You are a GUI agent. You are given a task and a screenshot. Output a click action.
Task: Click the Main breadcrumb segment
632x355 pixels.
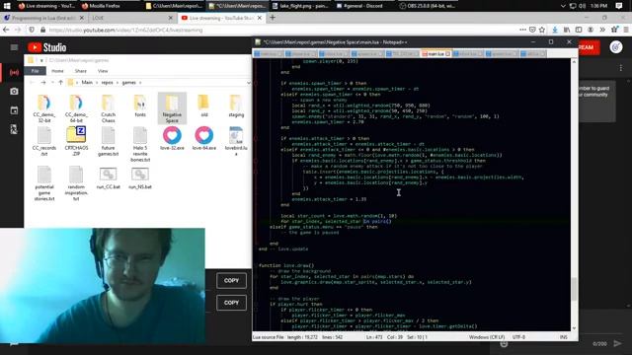click(87, 83)
